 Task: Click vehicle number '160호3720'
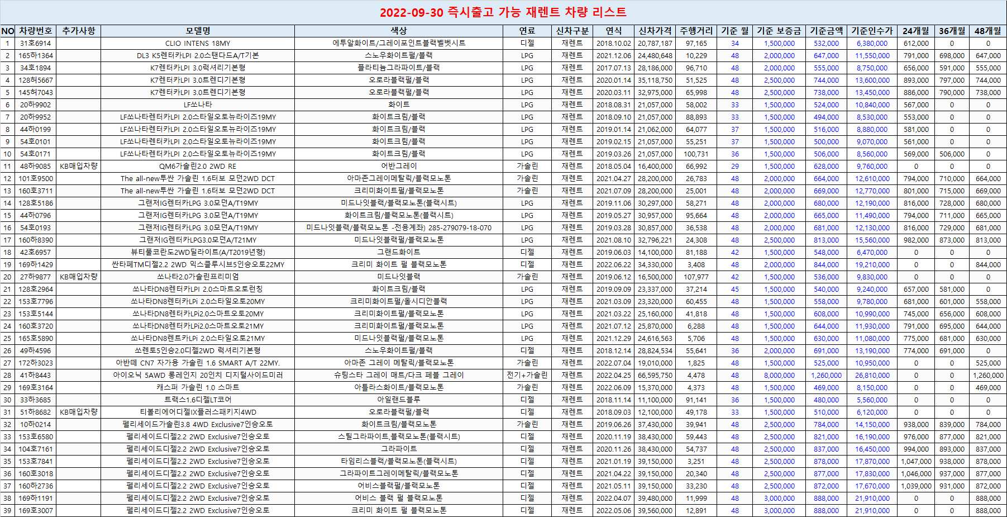coord(35,326)
